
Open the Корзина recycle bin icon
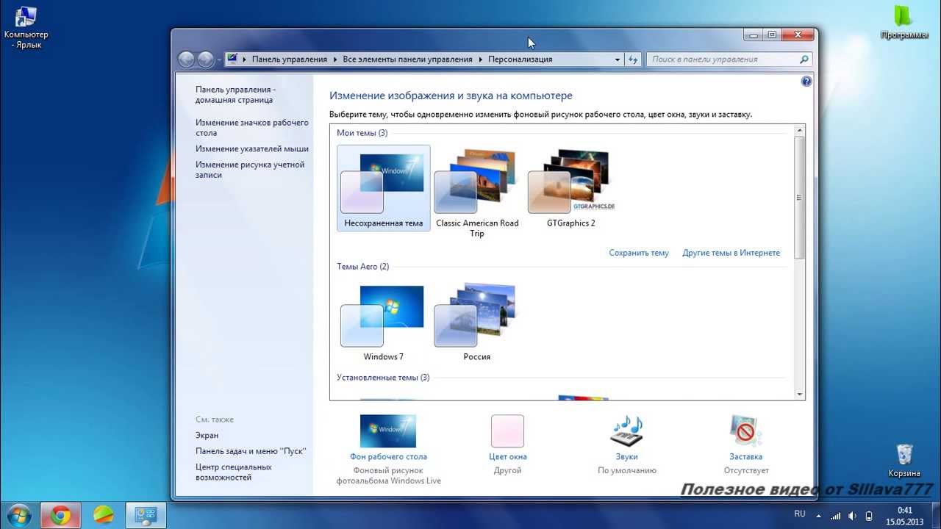click(904, 460)
